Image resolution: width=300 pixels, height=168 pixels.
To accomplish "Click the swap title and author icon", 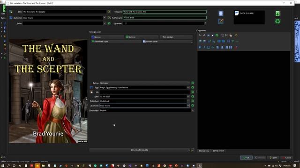I will pyautogui.click(x=11, y=12).
